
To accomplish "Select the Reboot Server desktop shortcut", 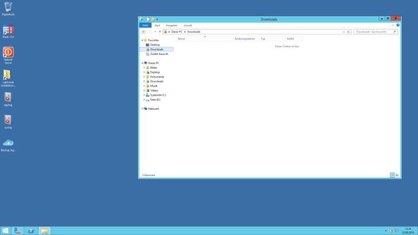I will [x=8, y=55].
